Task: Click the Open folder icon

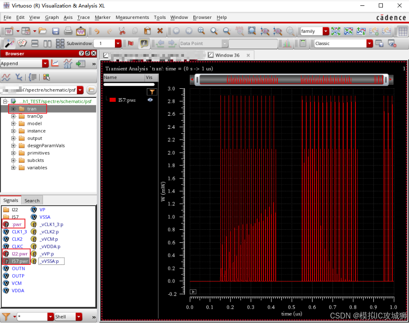Action: tap(43, 31)
